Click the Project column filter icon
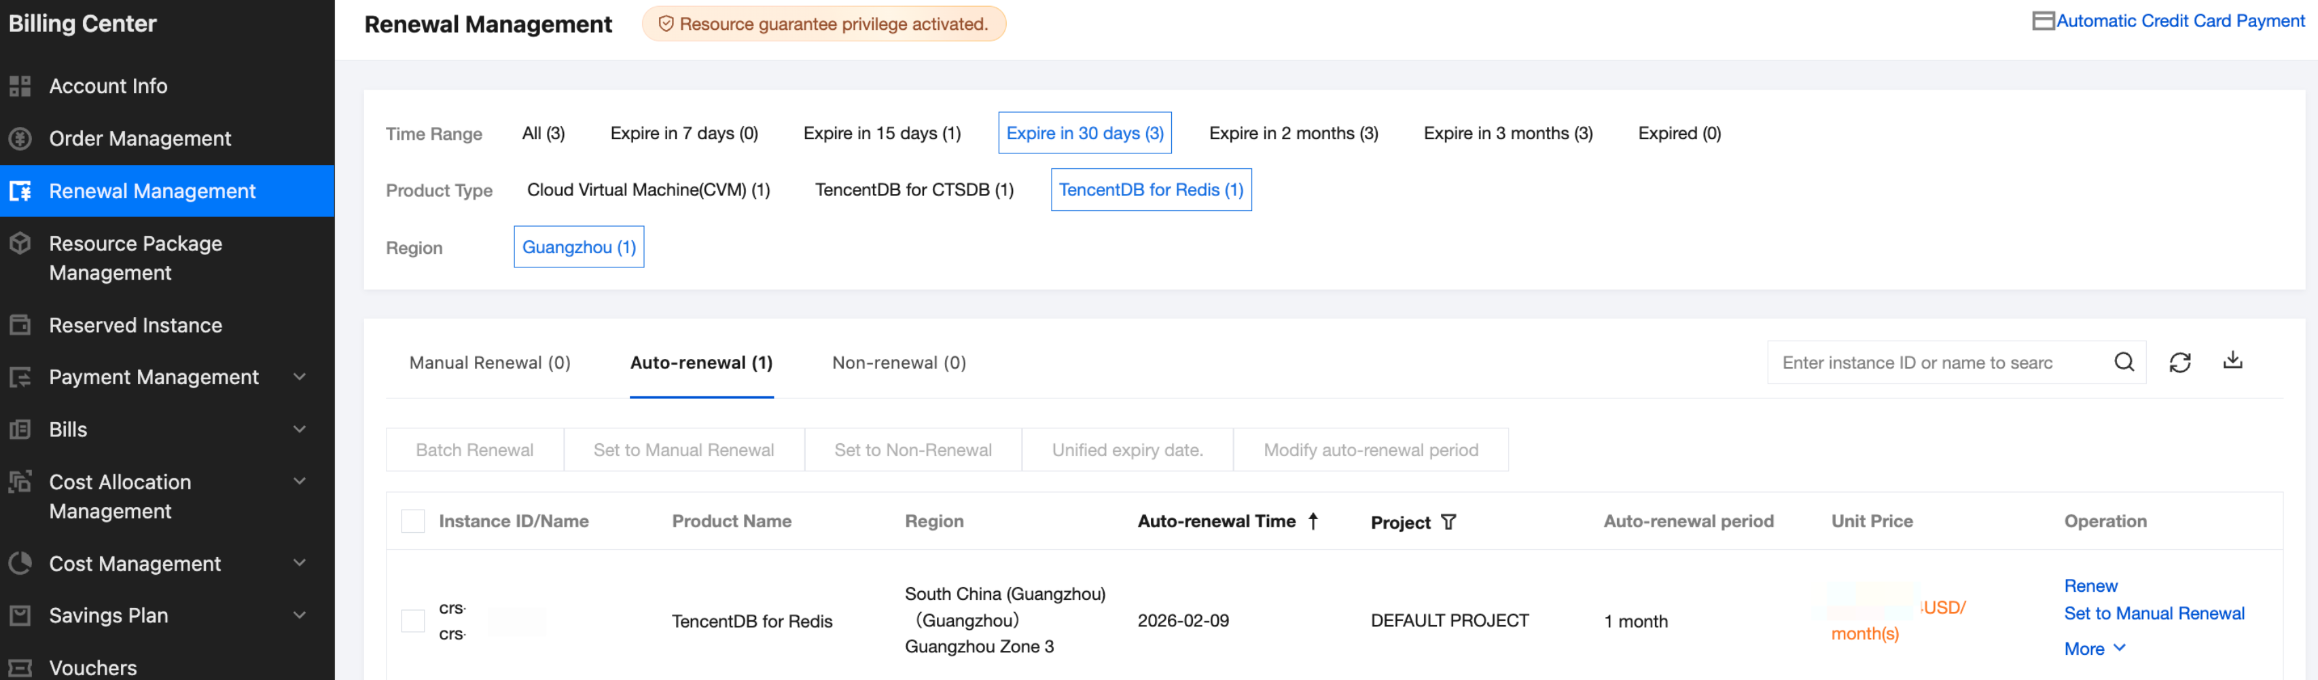Viewport: 2318px width, 680px height. (1448, 523)
